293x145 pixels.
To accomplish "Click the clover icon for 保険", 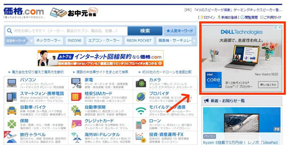I will [12, 124].
